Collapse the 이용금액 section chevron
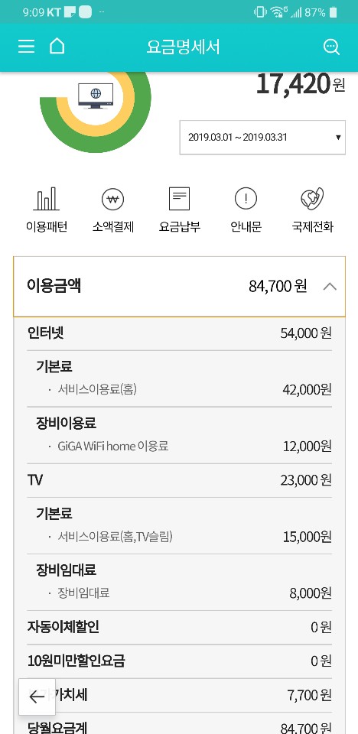The image size is (358, 734). (x=330, y=287)
